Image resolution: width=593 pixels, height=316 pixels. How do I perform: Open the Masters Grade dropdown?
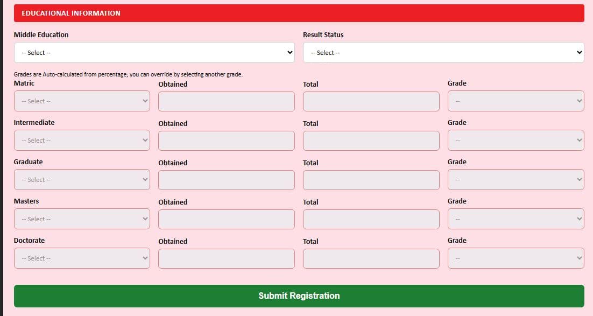point(516,219)
